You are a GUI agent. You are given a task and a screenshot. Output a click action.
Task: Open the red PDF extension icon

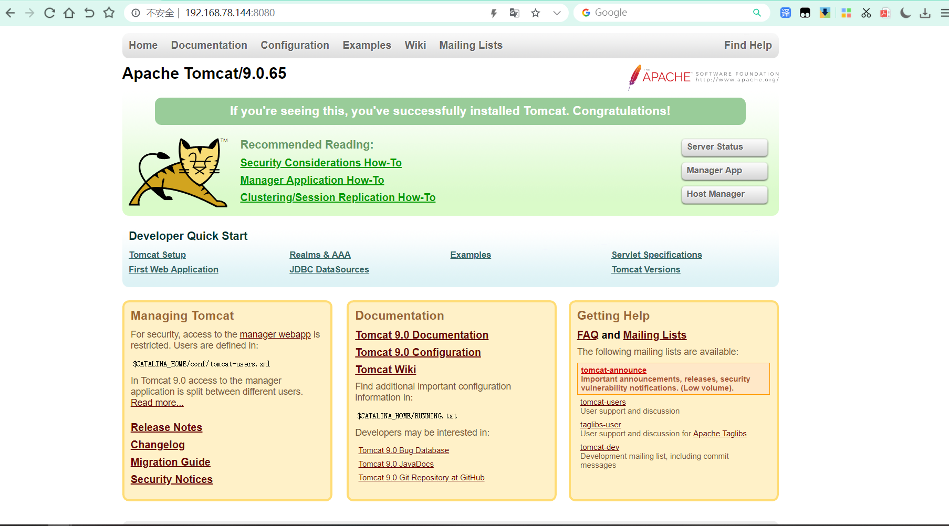[885, 13]
